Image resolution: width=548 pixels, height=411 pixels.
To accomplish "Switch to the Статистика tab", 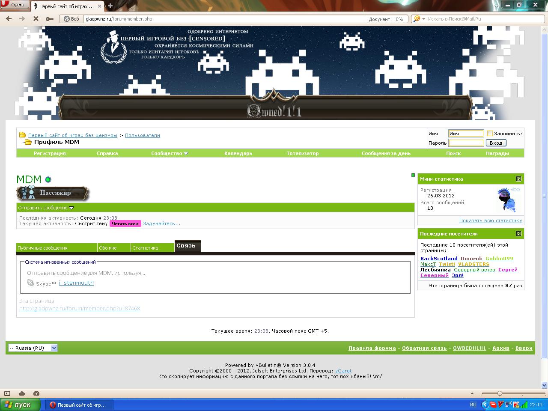I will click(x=145, y=248).
